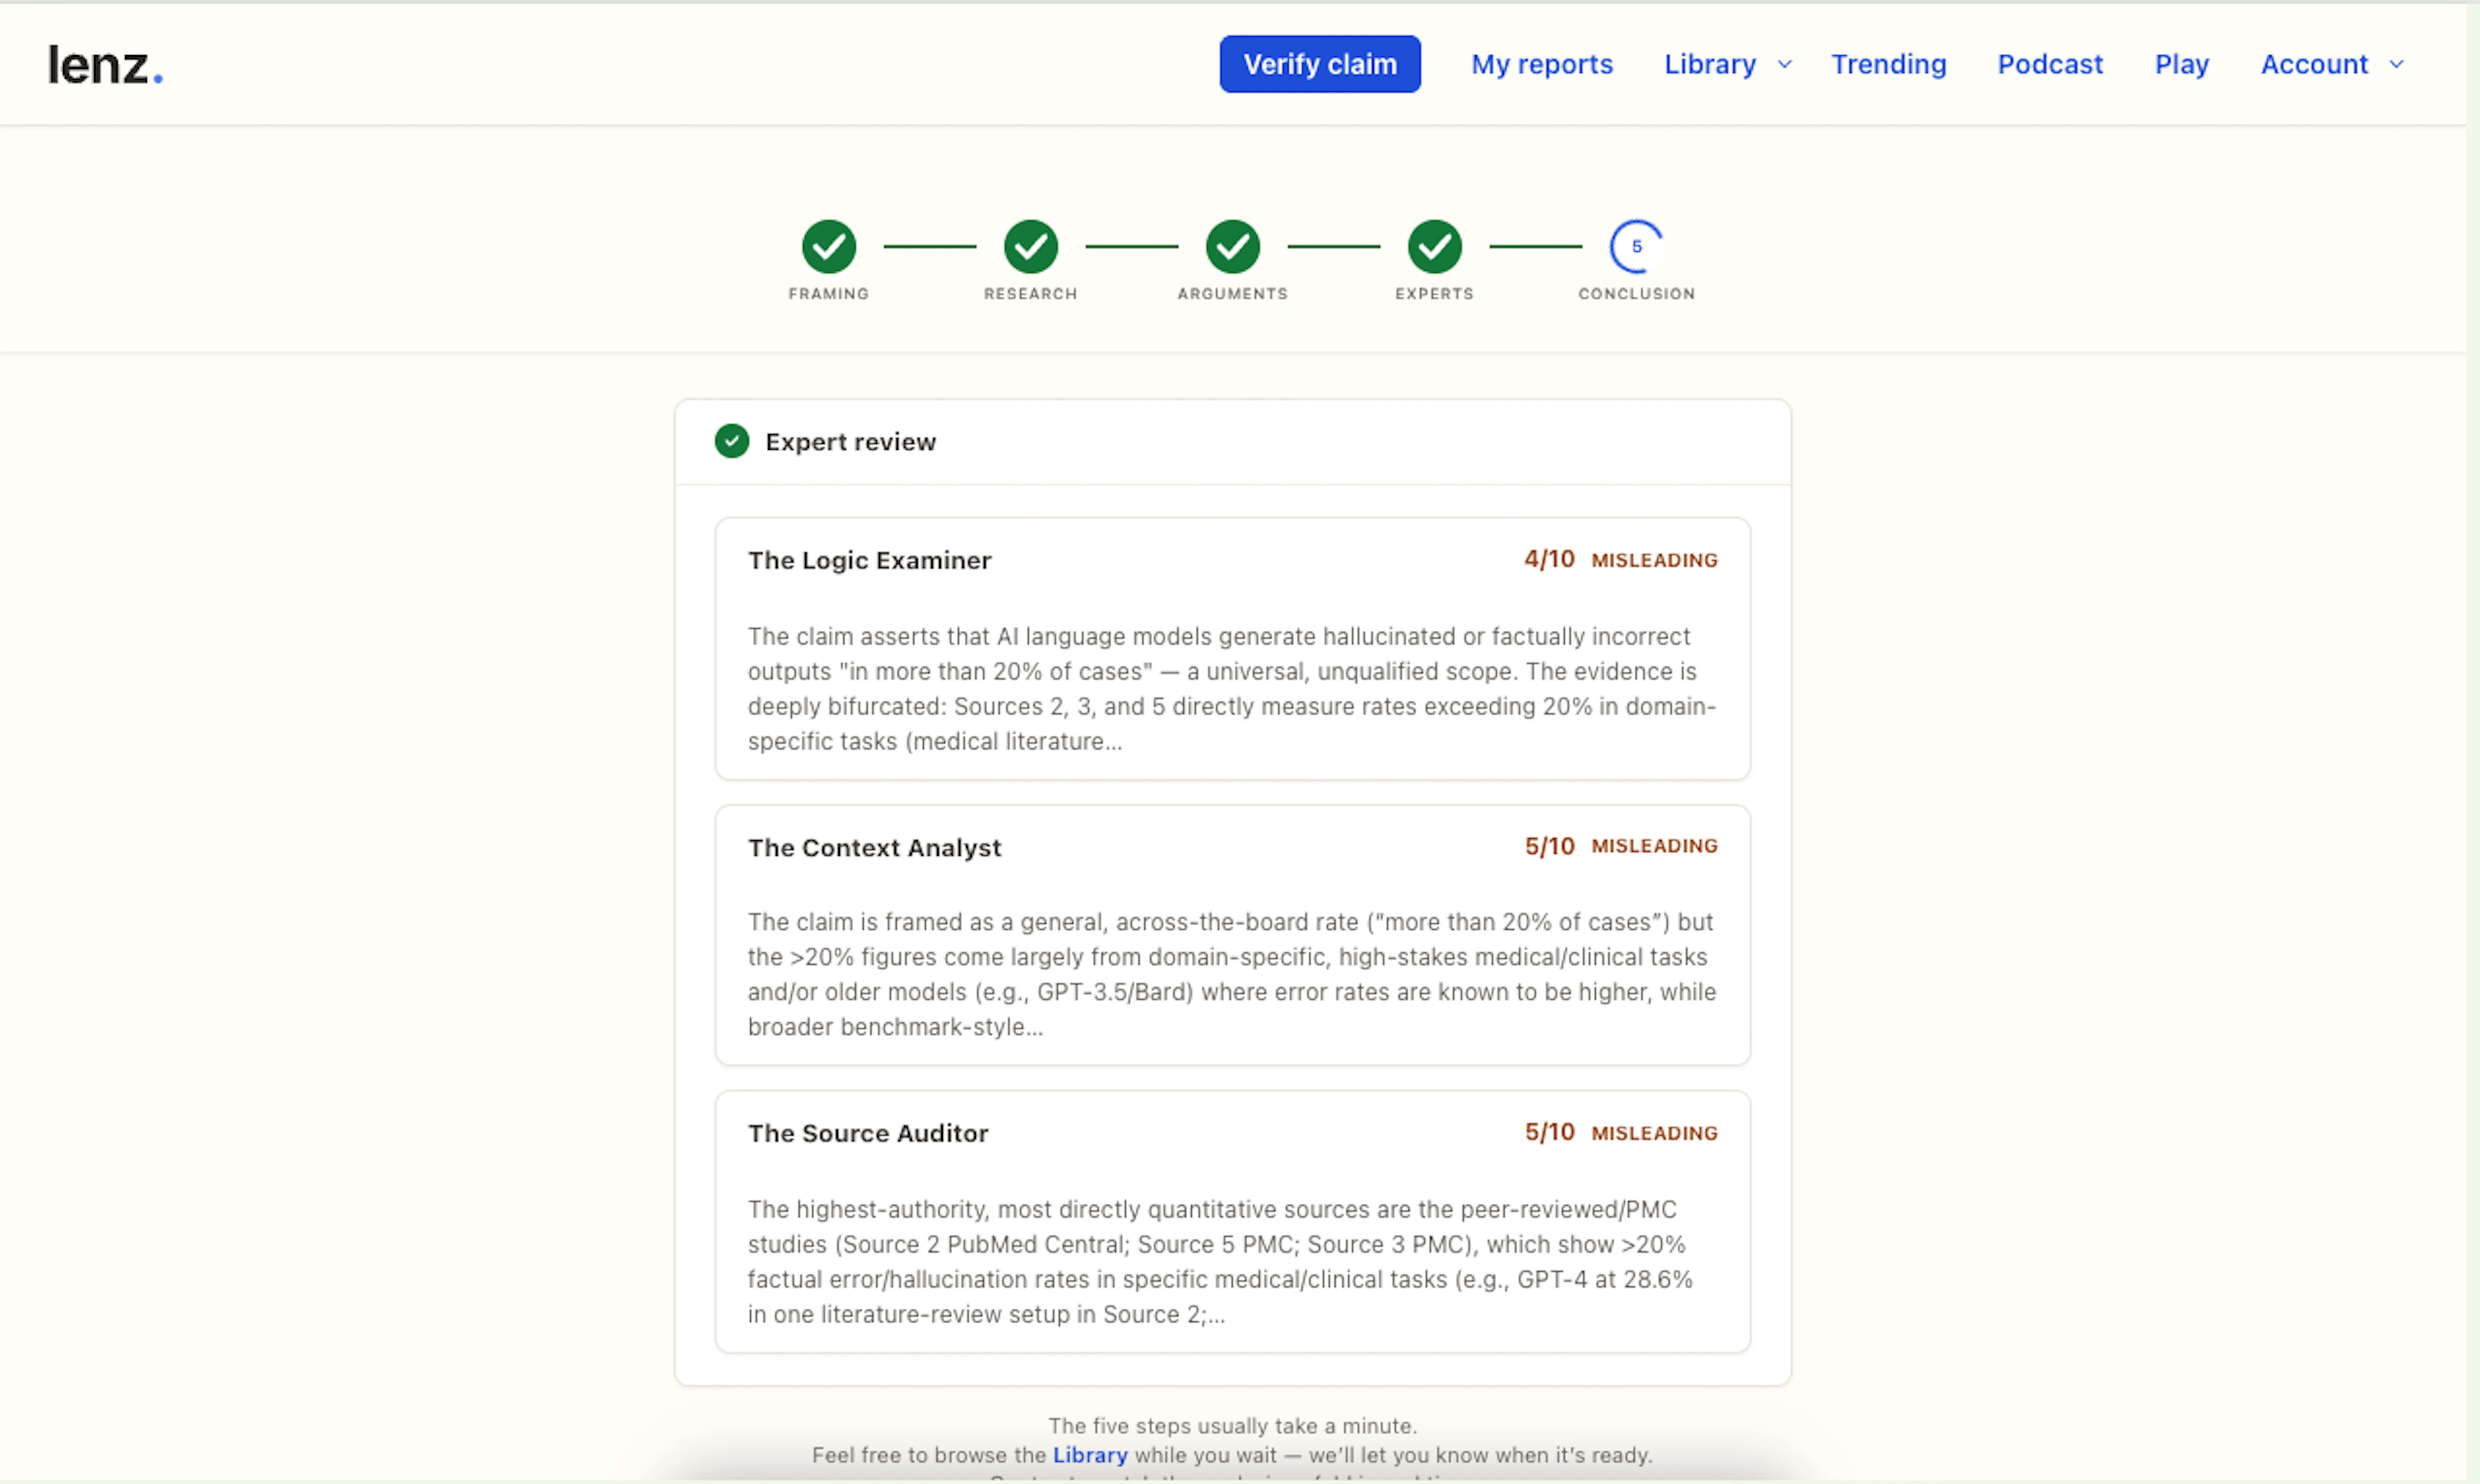Open The Source Auditor review card

1232,1221
